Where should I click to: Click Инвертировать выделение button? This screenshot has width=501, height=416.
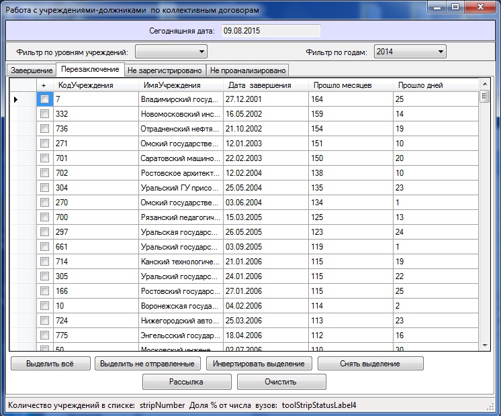tap(259, 364)
